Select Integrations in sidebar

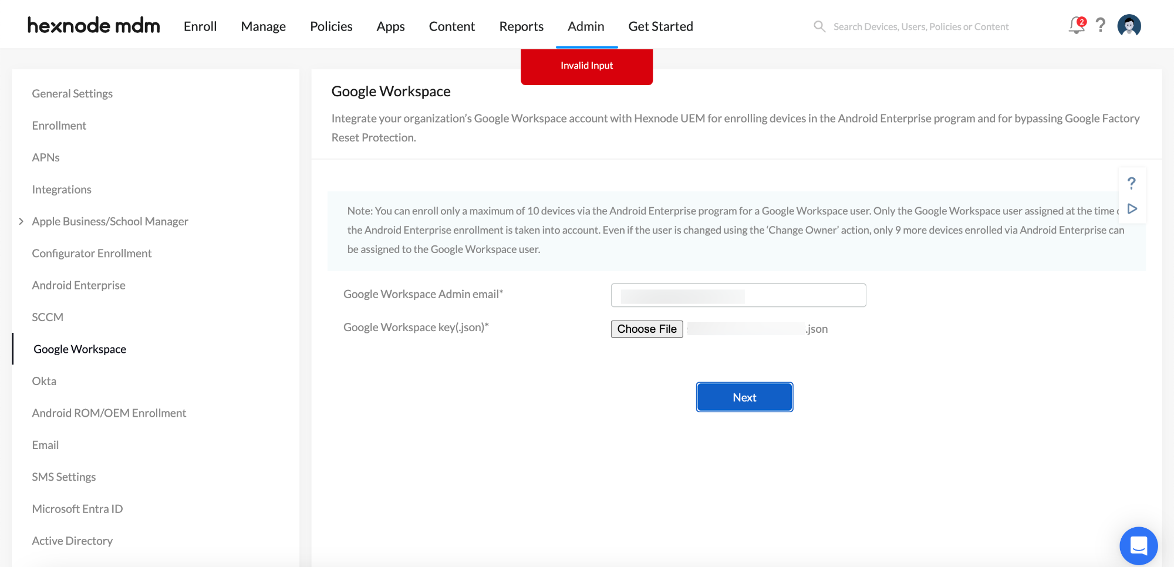[62, 189]
